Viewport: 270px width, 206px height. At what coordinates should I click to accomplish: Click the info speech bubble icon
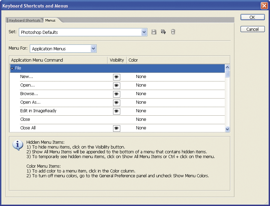pos(17,145)
